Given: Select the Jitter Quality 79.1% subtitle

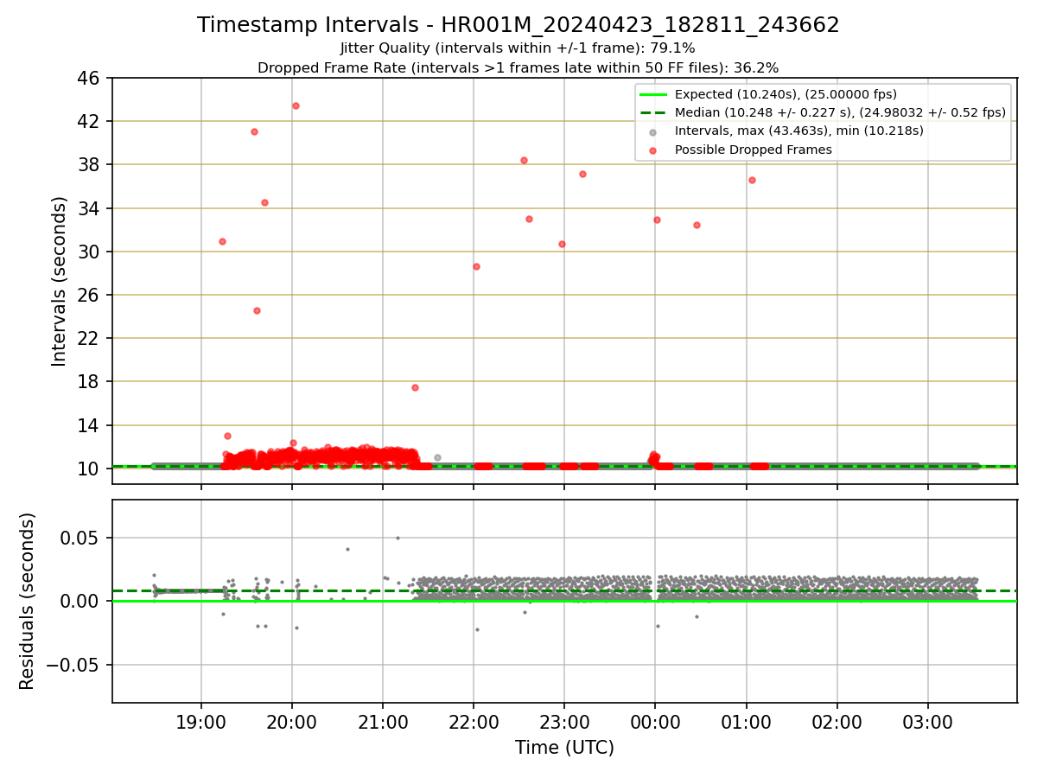Looking at the screenshot, I should pos(518,48).
